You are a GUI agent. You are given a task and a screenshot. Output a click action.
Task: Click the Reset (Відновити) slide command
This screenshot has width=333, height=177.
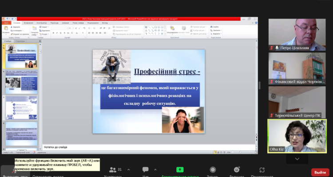(x=44, y=31)
